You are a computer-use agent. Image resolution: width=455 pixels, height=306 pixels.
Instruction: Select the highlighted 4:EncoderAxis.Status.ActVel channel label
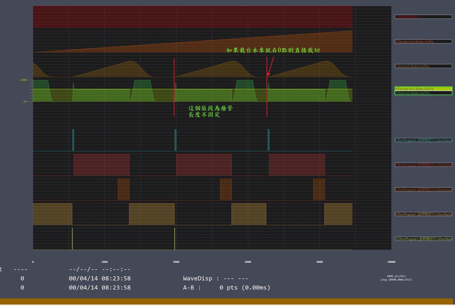click(x=423, y=89)
